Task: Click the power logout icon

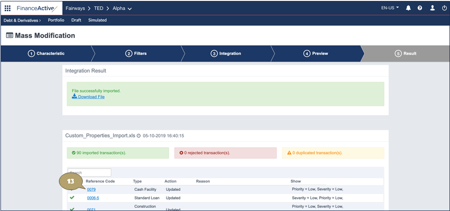Action: (x=444, y=8)
